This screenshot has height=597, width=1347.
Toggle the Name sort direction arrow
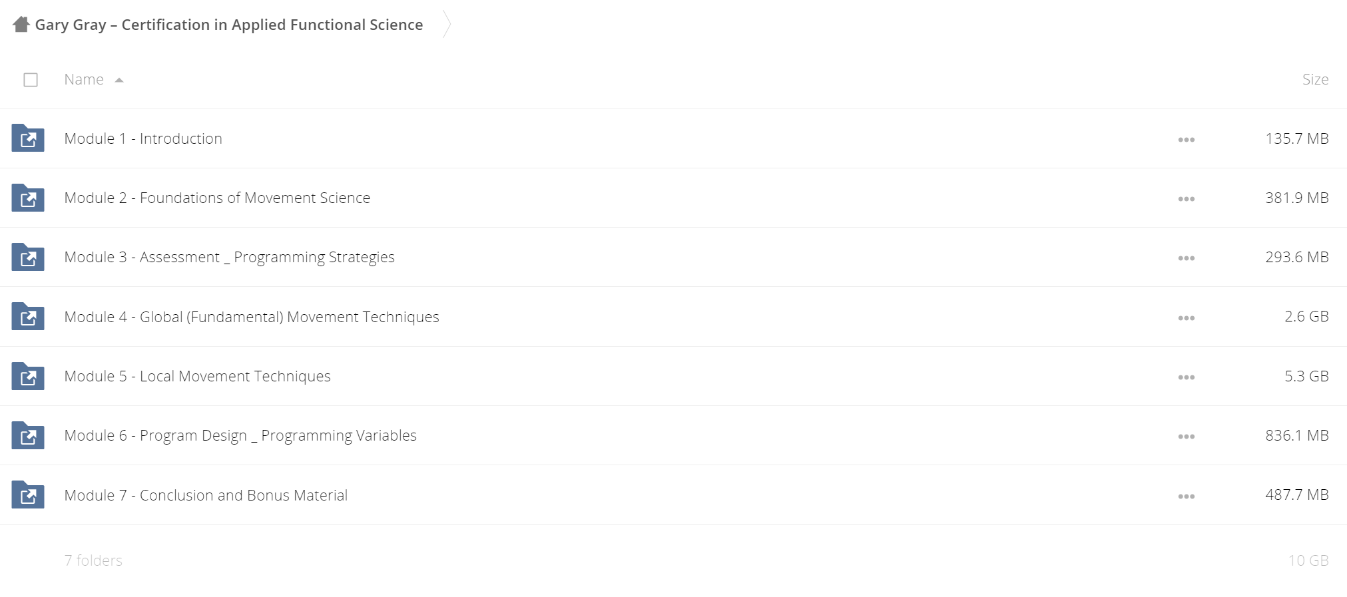pyautogui.click(x=119, y=80)
